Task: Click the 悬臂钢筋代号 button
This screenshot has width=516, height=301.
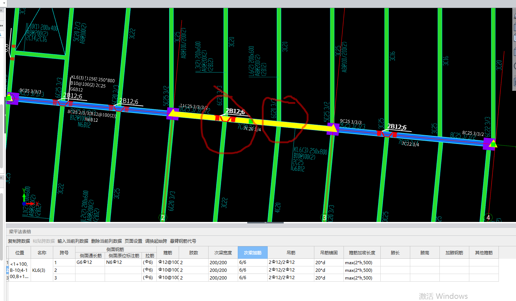Action: pos(183,241)
